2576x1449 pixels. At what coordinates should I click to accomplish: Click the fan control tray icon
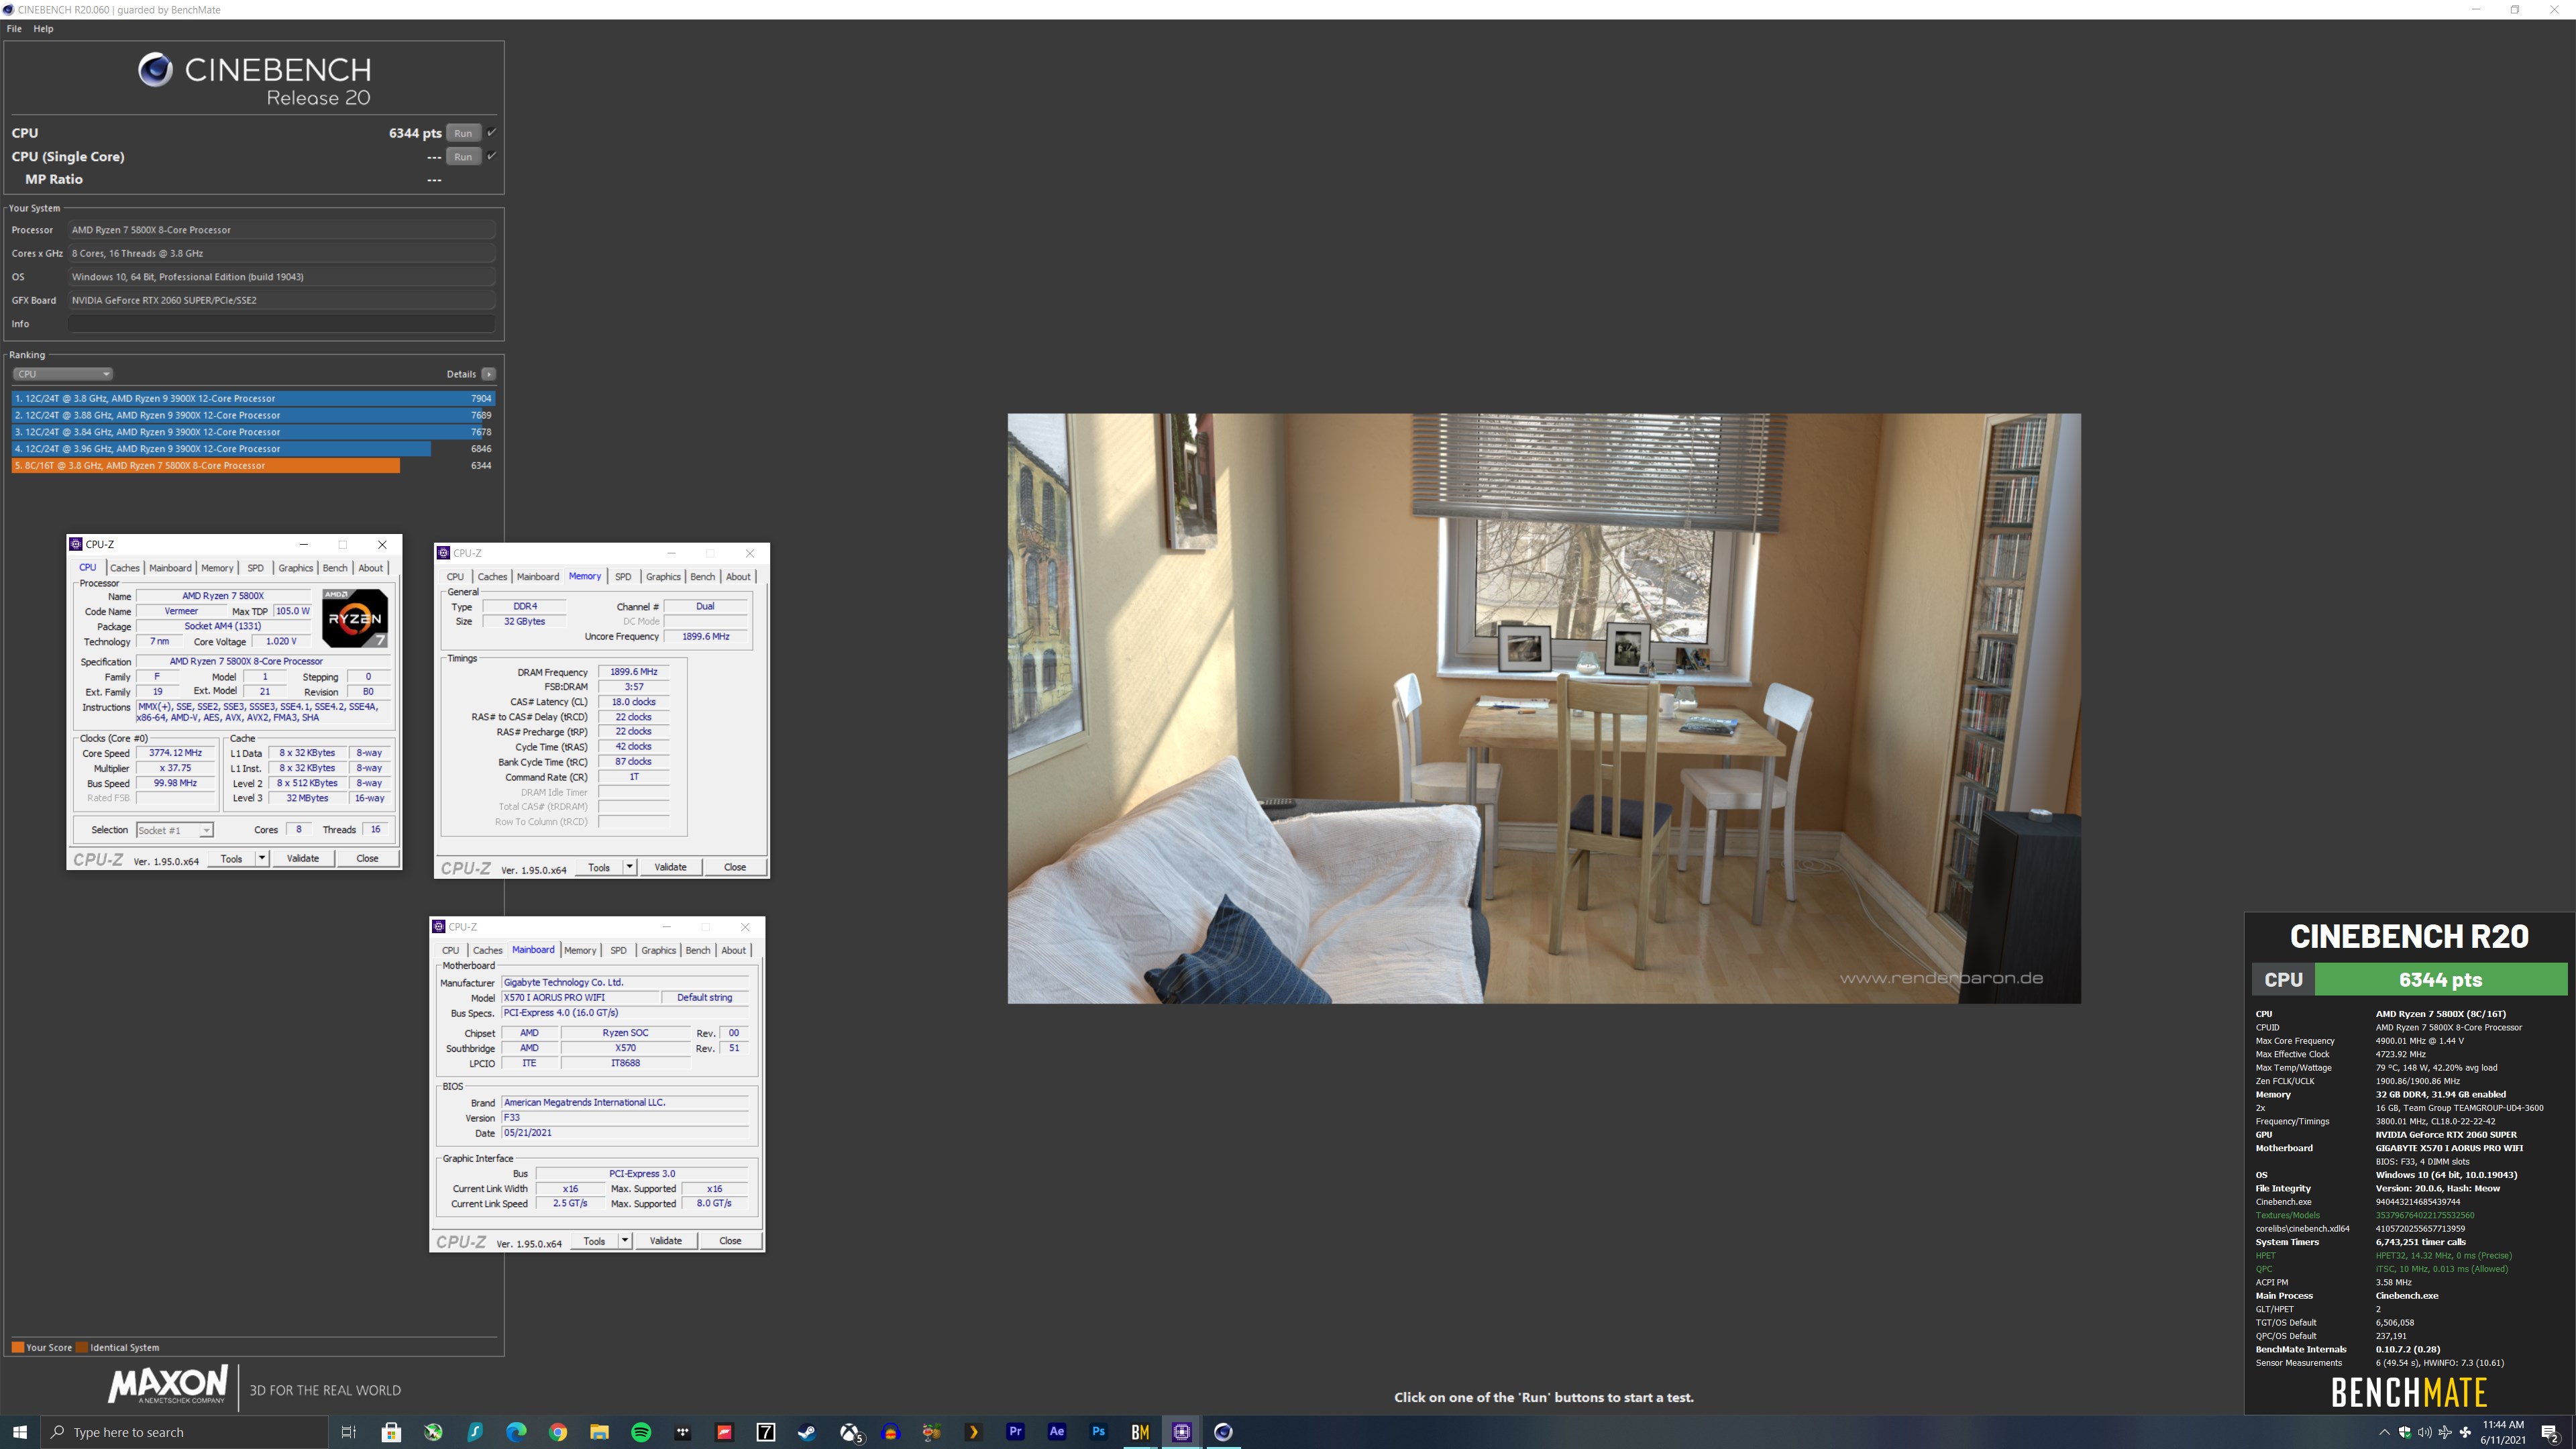(2465, 1432)
